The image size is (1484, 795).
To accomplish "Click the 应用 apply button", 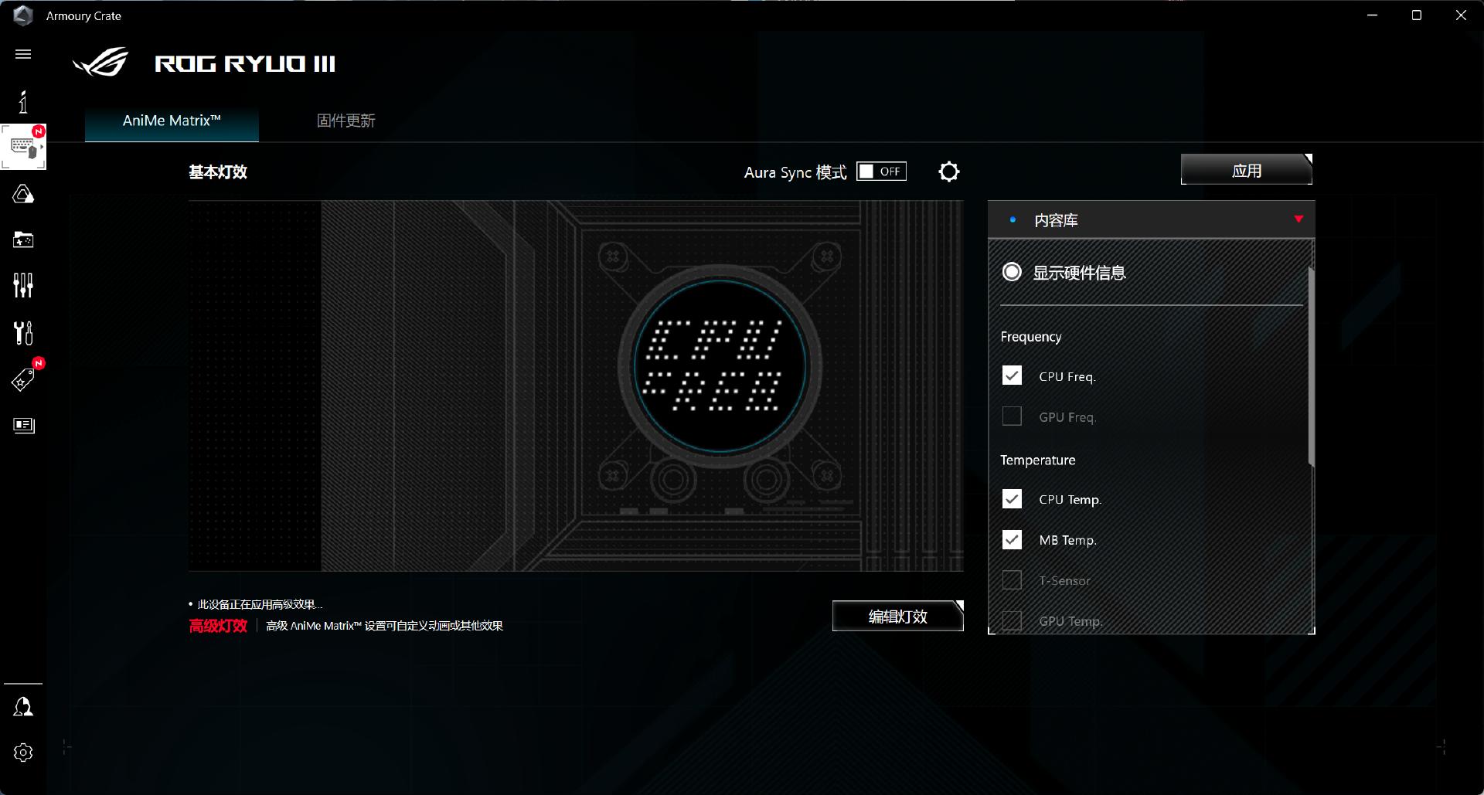I will (x=1247, y=170).
